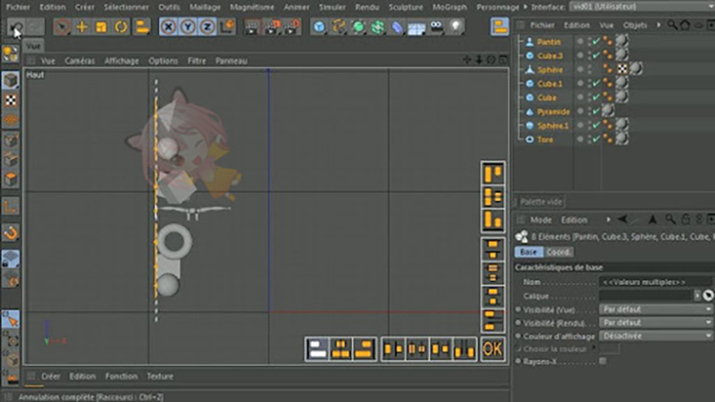This screenshot has width=715, height=402.
Task: Add a cube primitive object
Action: click(x=319, y=27)
